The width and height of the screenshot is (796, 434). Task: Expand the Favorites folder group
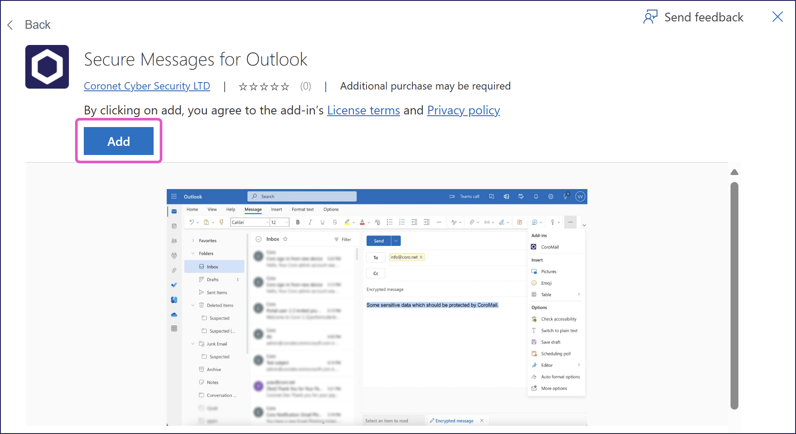pyautogui.click(x=193, y=241)
